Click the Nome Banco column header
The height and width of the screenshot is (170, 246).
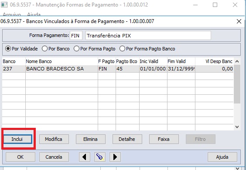[x=61, y=61]
